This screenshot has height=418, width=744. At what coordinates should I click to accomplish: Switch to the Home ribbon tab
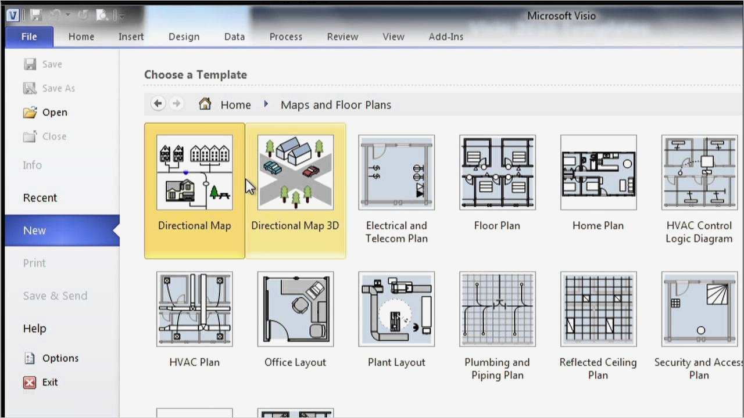[x=81, y=37]
